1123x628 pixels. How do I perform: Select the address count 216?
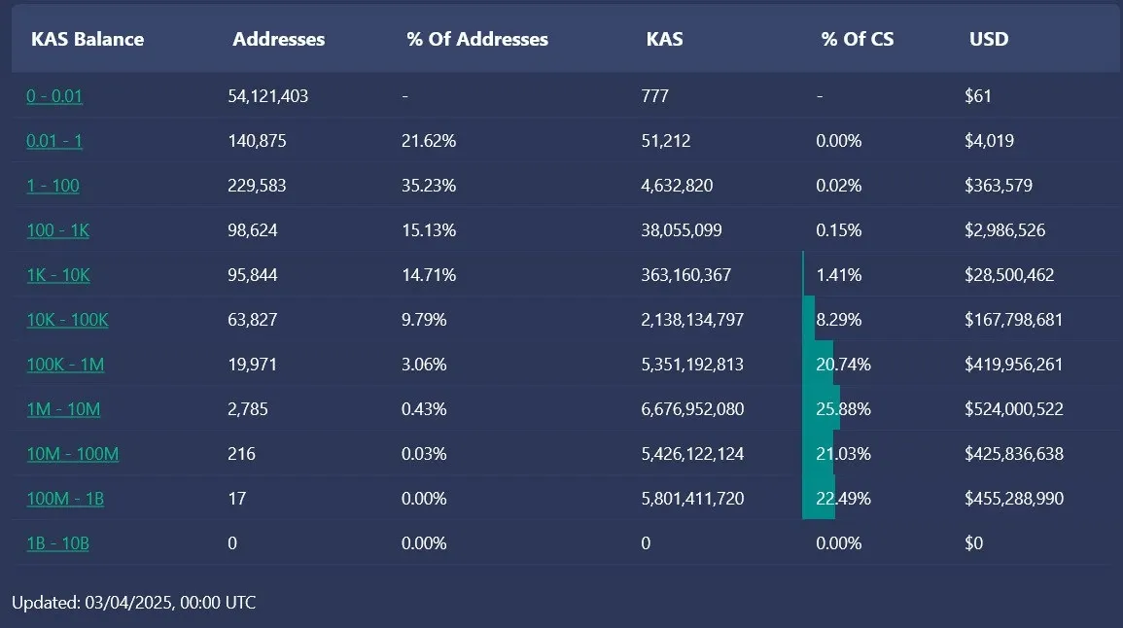(x=241, y=454)
